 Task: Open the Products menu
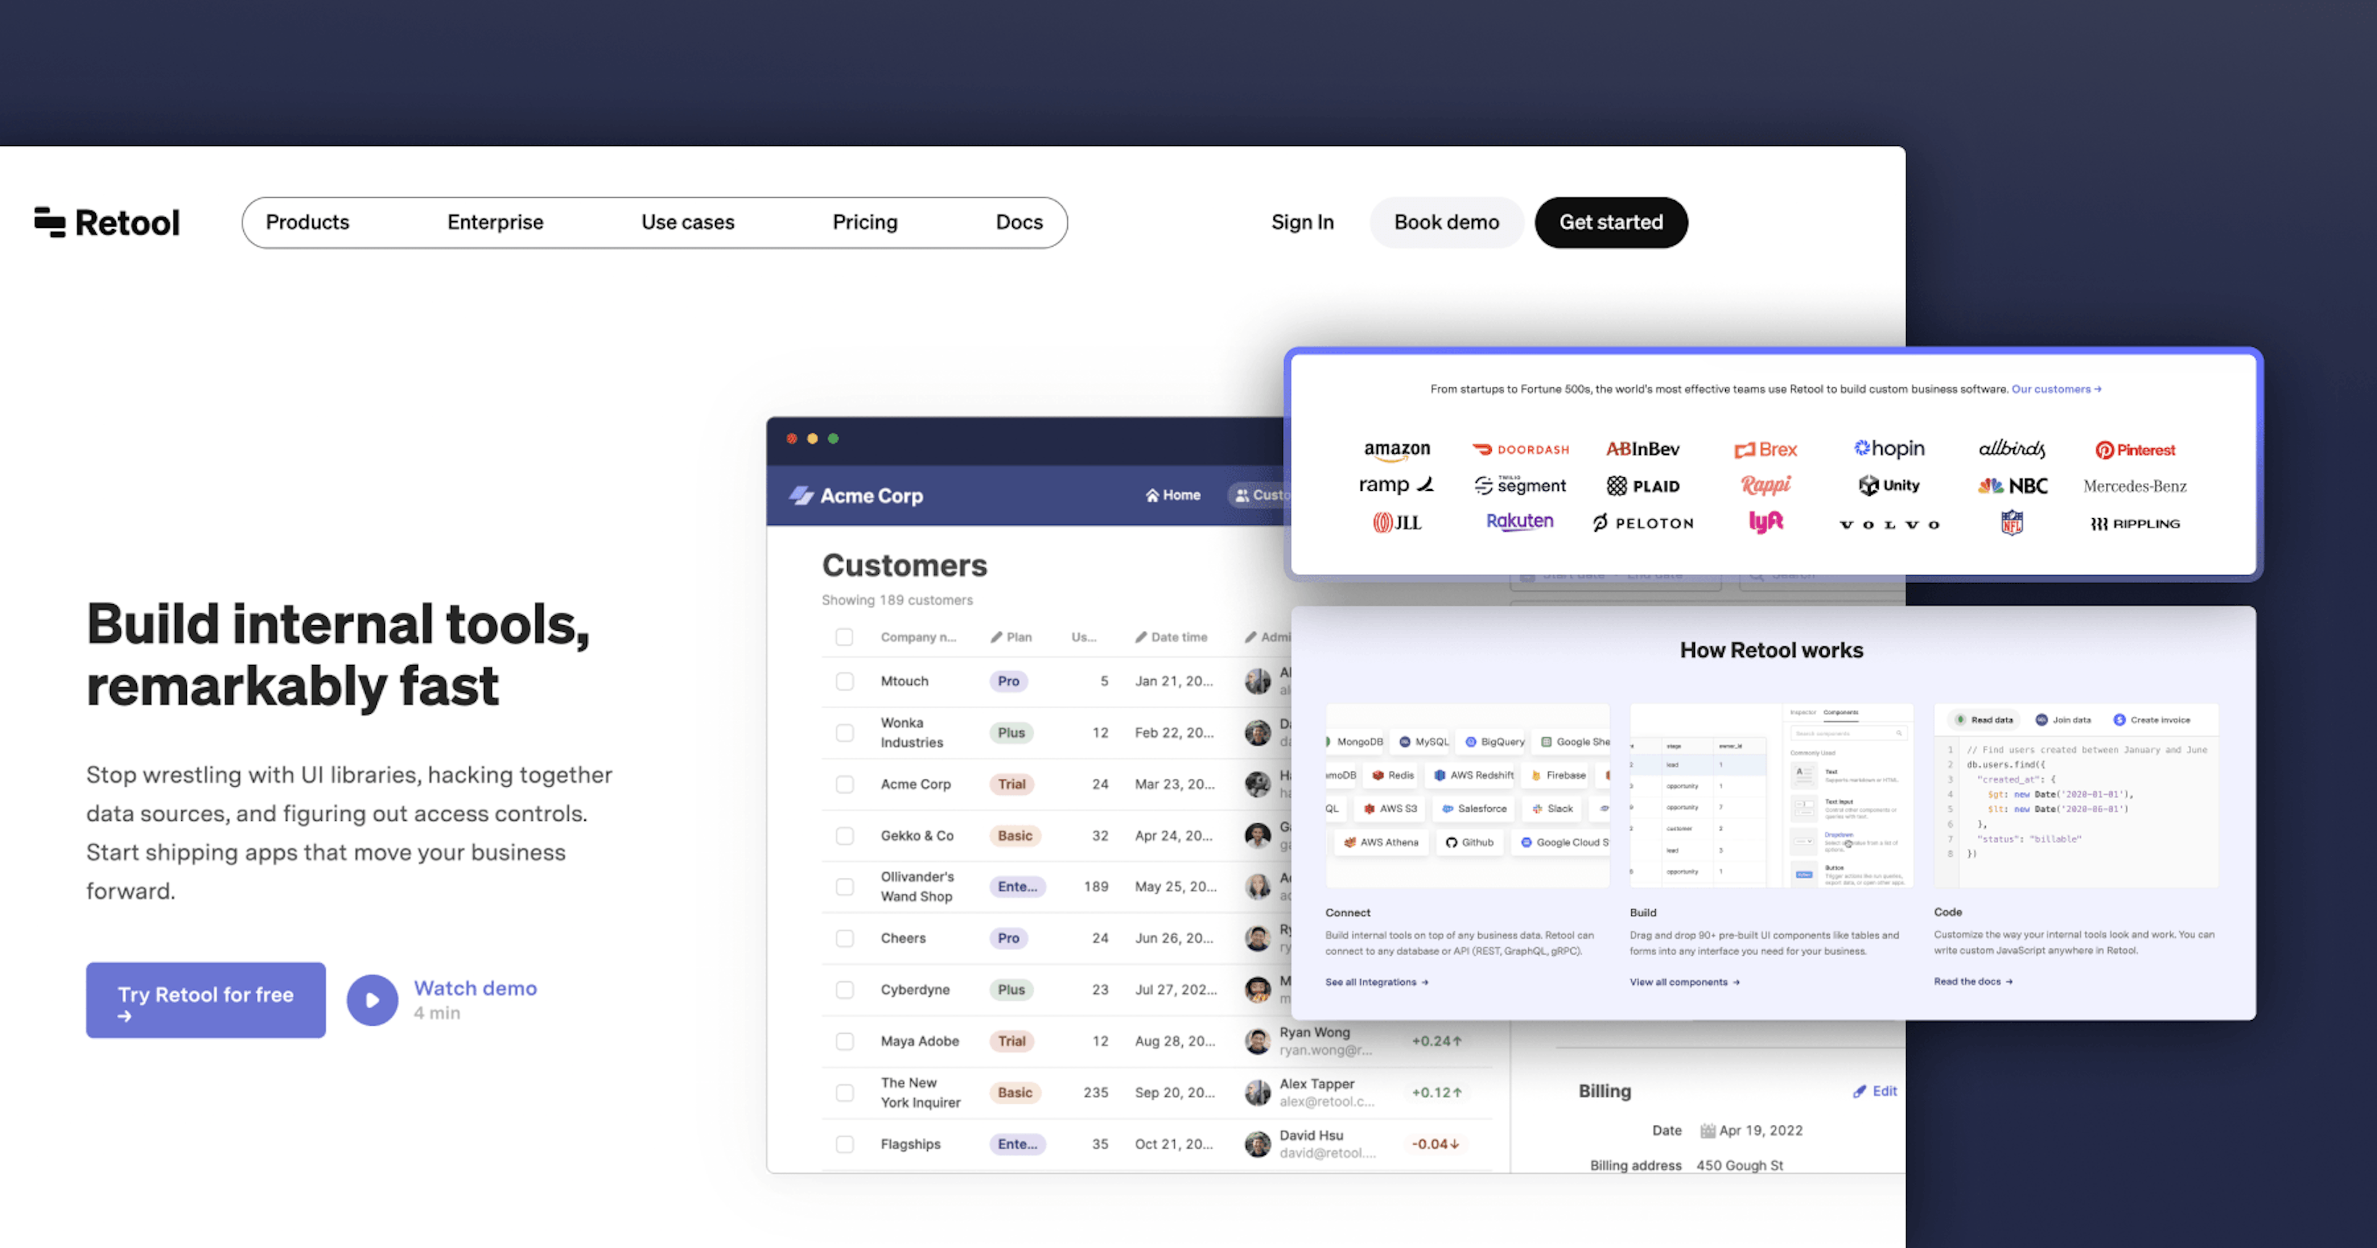tap(307, 222)
